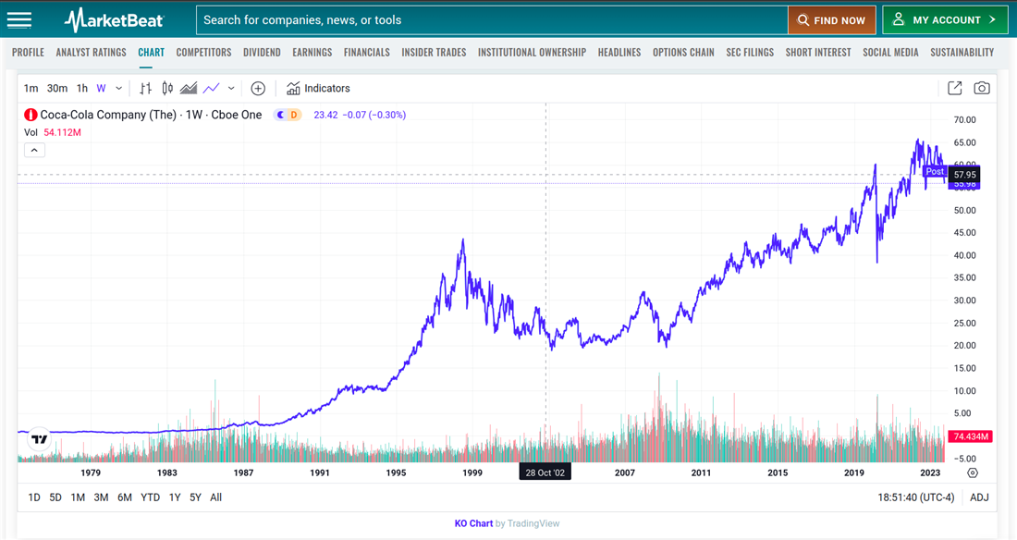Open the Indicators dialog

click(x=318, y=88)
